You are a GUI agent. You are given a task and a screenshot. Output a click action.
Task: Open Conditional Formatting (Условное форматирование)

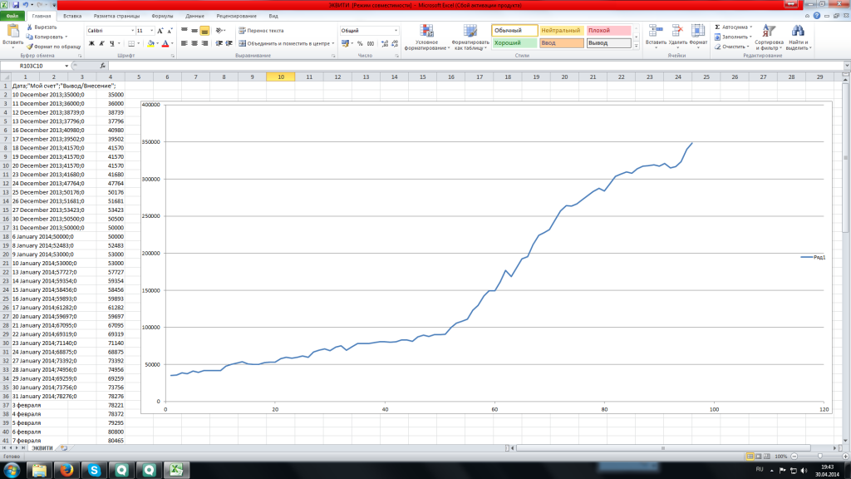(x=427, y=37)
